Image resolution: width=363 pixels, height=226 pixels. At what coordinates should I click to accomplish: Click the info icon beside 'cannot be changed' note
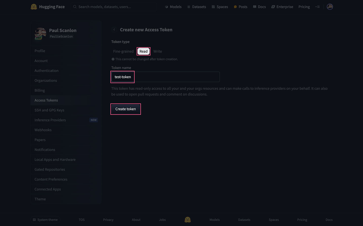(113, 59)
